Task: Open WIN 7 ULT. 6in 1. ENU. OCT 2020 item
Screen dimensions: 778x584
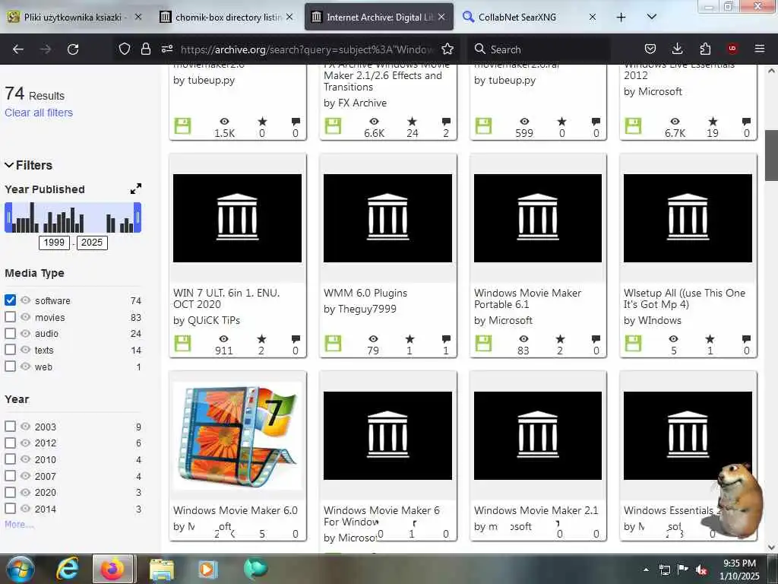Action: click(x=226, y=298)
